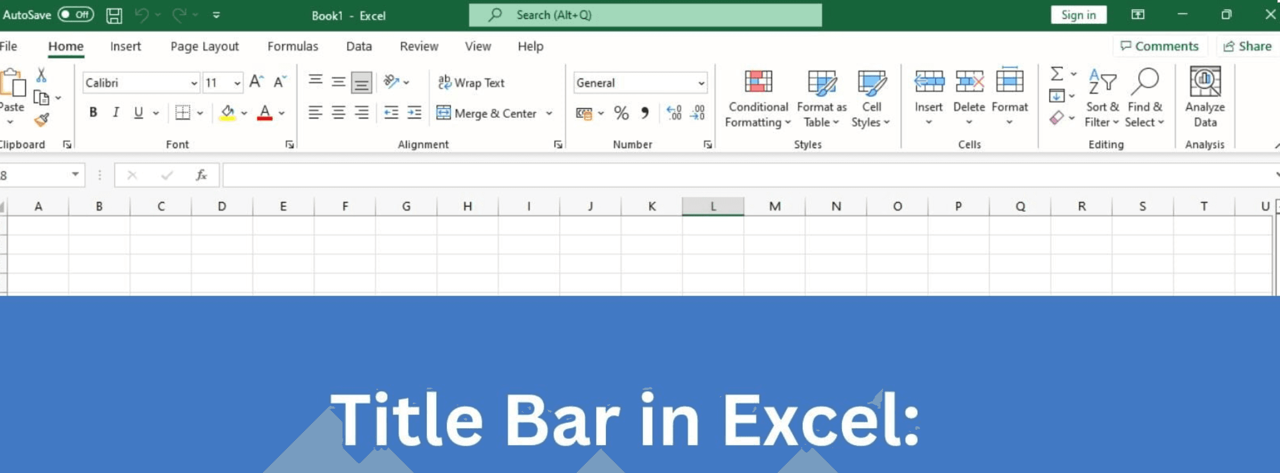
Task: Align text right
Action: click(x=362, y=113)
